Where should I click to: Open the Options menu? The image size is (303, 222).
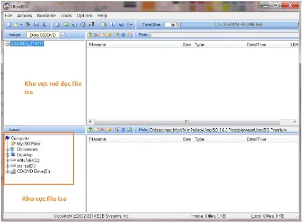click(x=84, y=16)
